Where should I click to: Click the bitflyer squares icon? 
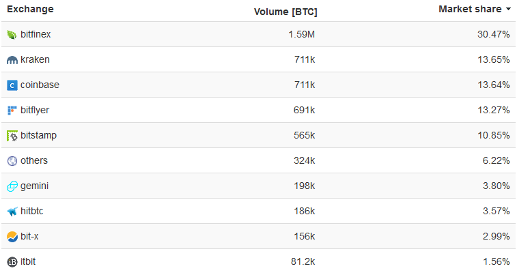[12, 111]
